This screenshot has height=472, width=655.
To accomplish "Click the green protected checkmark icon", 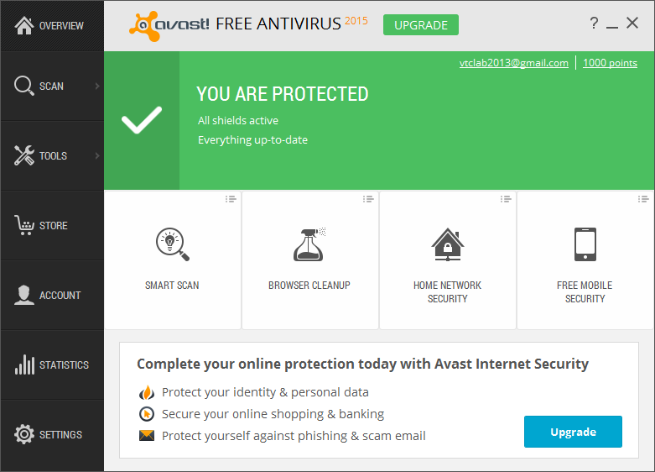I will (142, 121).
